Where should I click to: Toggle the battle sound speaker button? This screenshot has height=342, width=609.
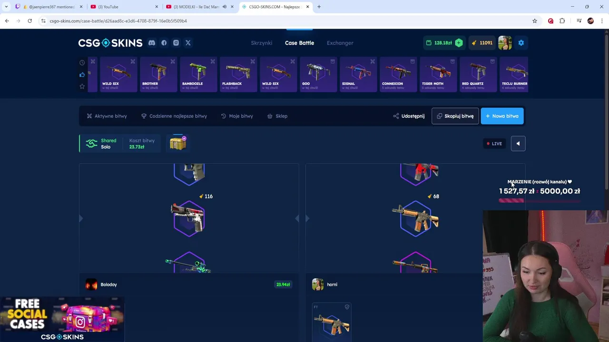point(518,143)
